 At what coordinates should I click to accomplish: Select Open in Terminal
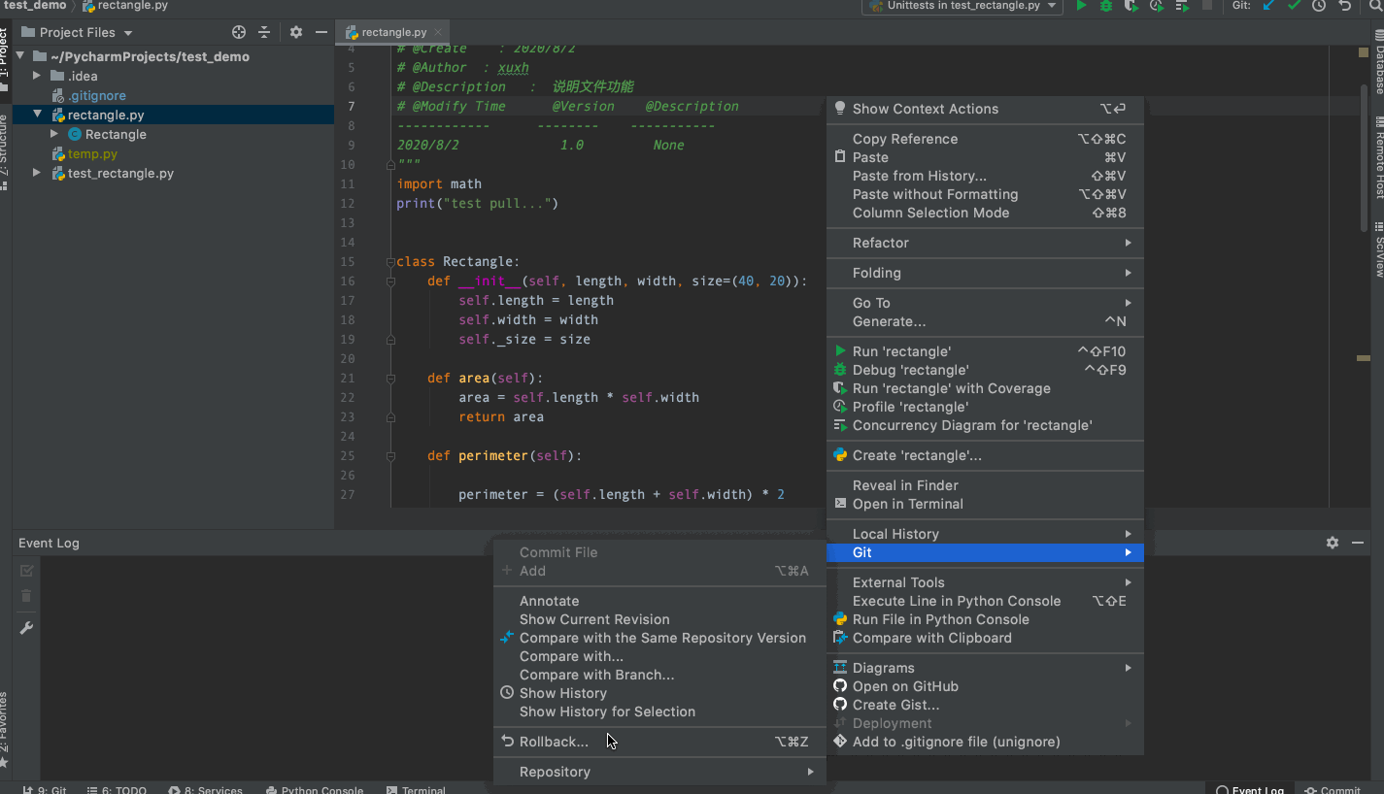(x=985, y=504)
